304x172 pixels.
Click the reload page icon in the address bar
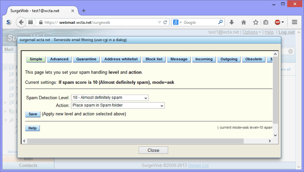165,22
